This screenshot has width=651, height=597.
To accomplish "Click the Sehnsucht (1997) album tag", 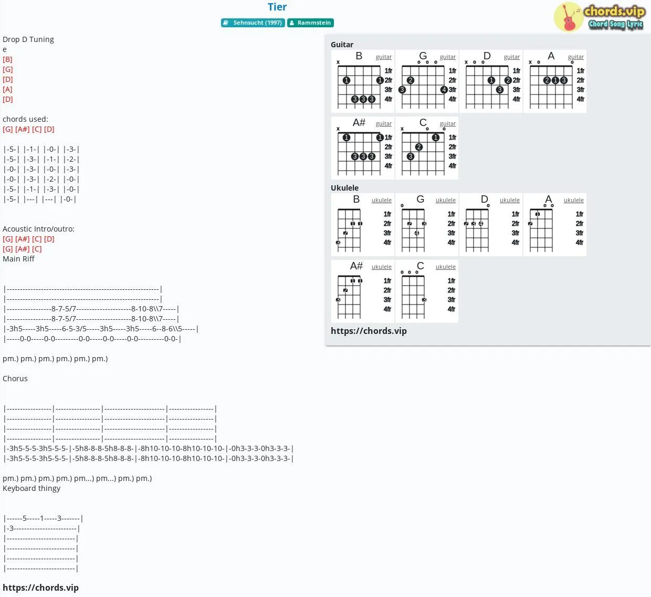I will 253,23.
